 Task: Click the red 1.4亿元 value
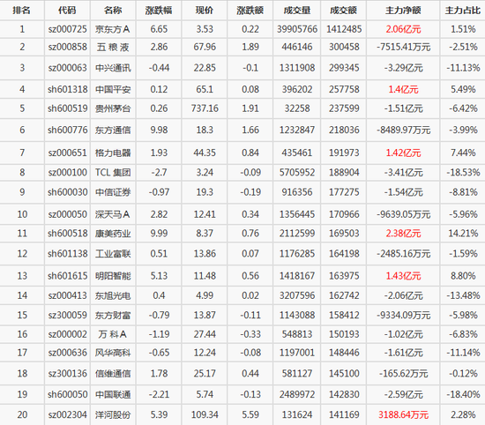[403, 90]
